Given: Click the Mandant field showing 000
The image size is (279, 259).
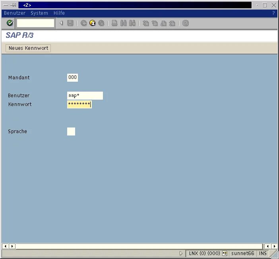Looking at the screenshot, I should tap(72, 78).
